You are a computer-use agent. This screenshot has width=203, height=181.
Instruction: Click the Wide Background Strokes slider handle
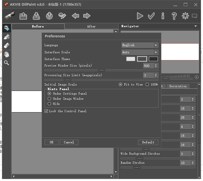click(x=139, y=158)
